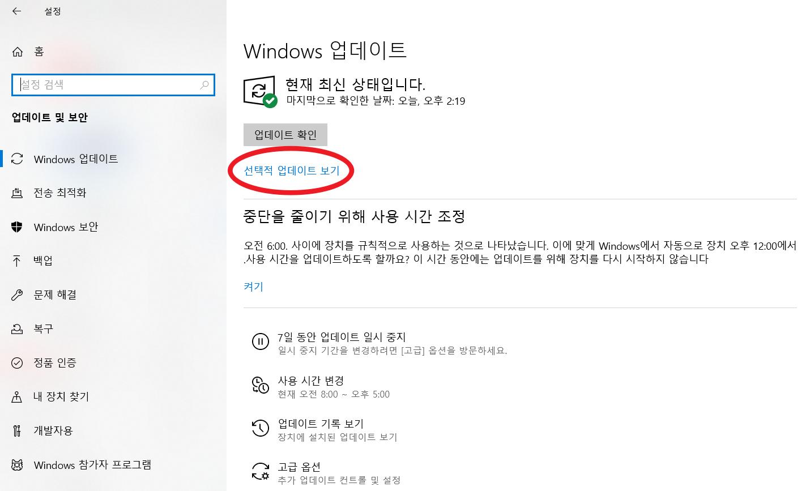
Task: Click the back arrow in Settings
Action: click(17, 11)
